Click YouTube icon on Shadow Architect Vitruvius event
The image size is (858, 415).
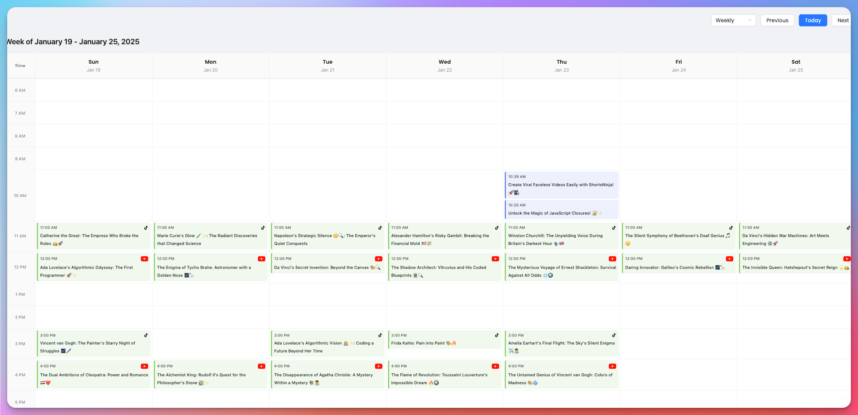click(x=495, y=259)
